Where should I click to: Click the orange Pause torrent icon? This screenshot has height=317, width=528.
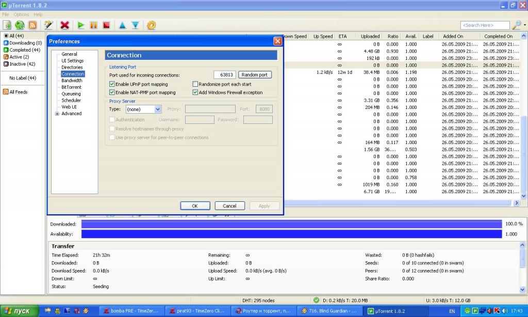pos(94,25)
